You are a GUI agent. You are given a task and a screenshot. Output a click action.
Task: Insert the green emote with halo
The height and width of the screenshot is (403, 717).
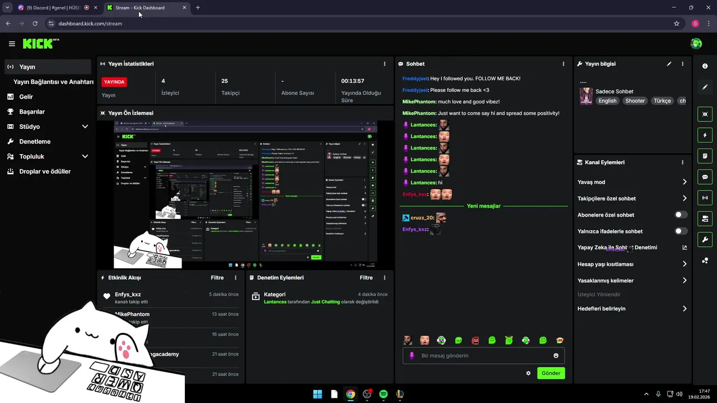[509, 340]
